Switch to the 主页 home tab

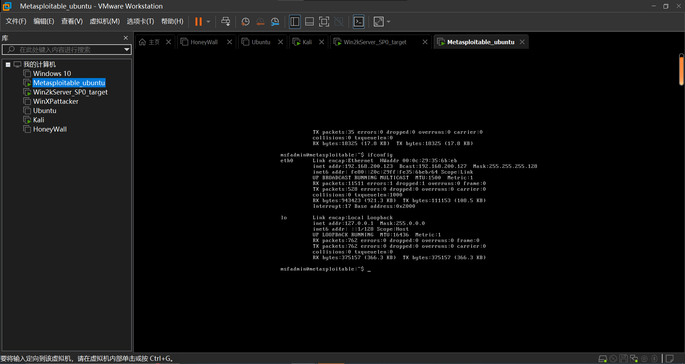pyautogui.click(x=150, y=42)
